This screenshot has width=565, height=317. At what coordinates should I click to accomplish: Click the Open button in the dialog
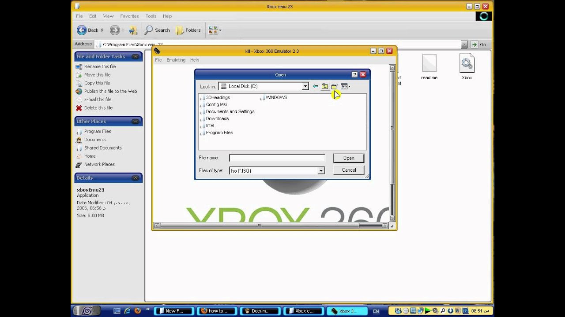click(x=349, y=158)
